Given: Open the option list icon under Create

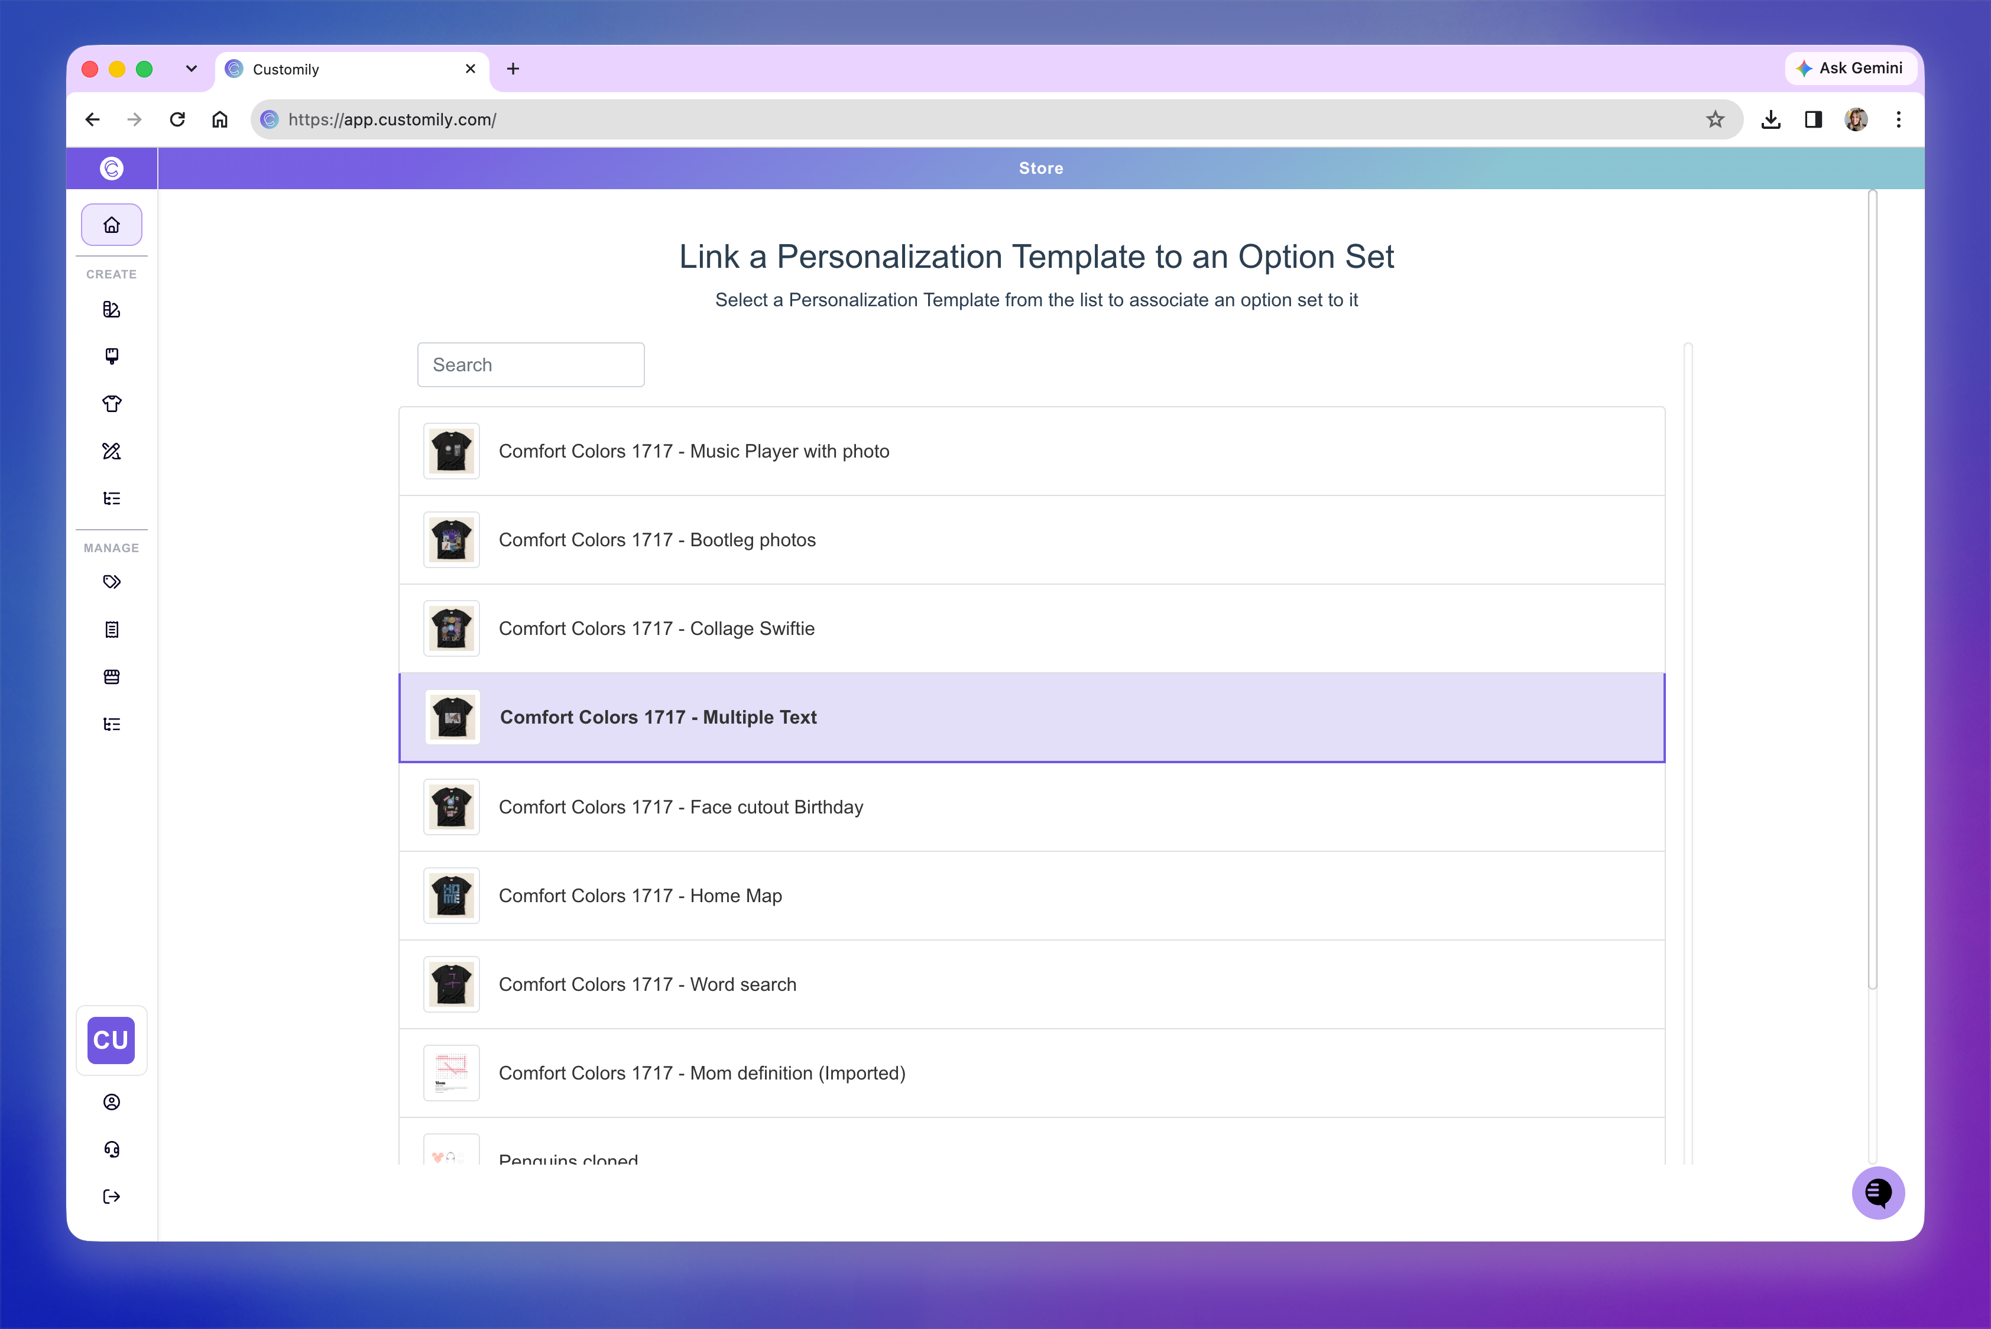Looking at the screenshot, I should click(x=111, y=498).
